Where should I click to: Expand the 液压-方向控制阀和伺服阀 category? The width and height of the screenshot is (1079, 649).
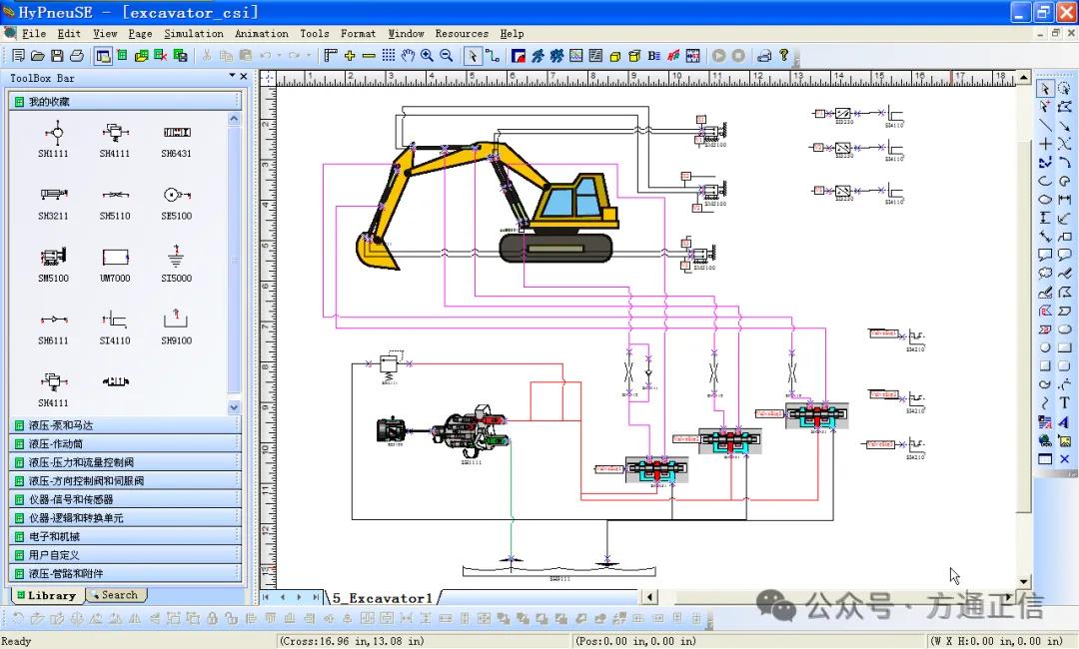(125, 481)
